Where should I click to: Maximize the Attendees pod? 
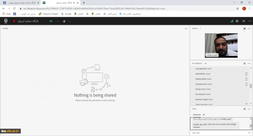(x=245, y=63)
